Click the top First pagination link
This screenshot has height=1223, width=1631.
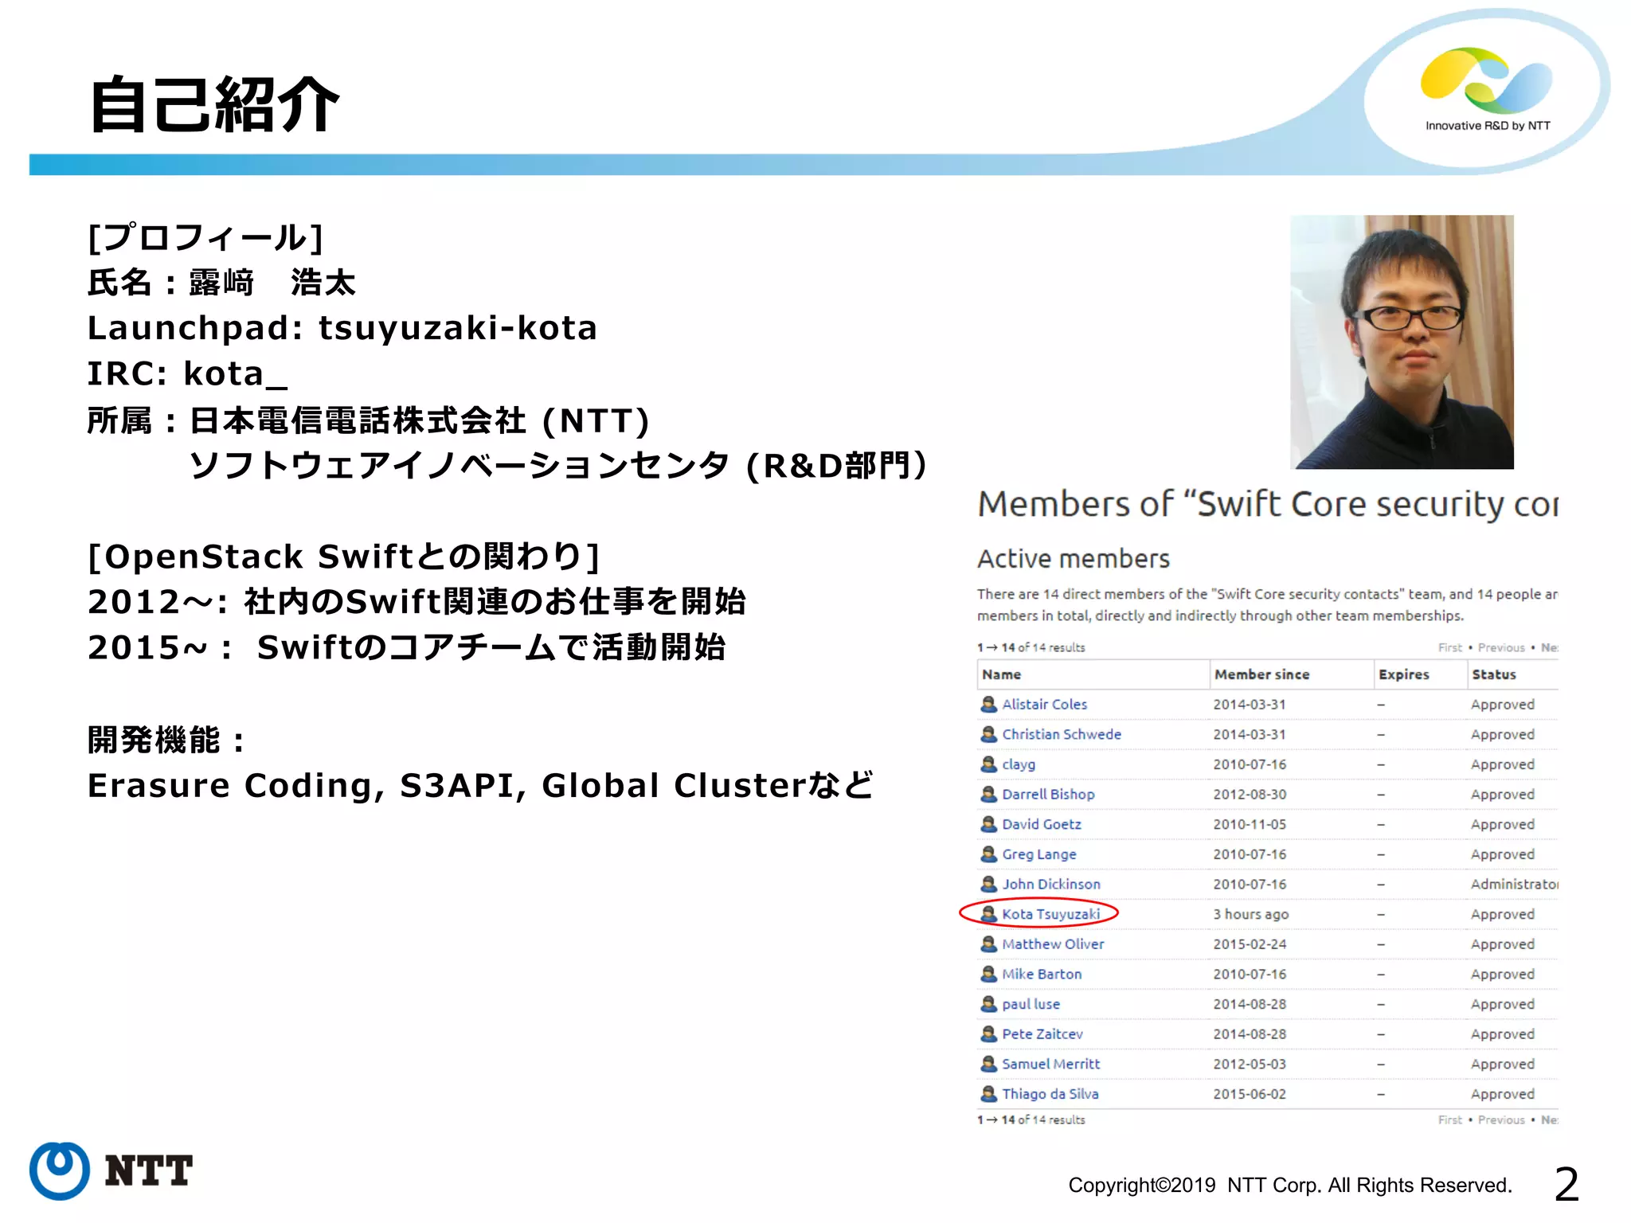click(x=1449, y=648)
